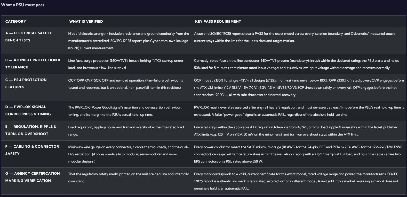Select the B — AC Input Protection & Tolerance cell

point(33,64)
